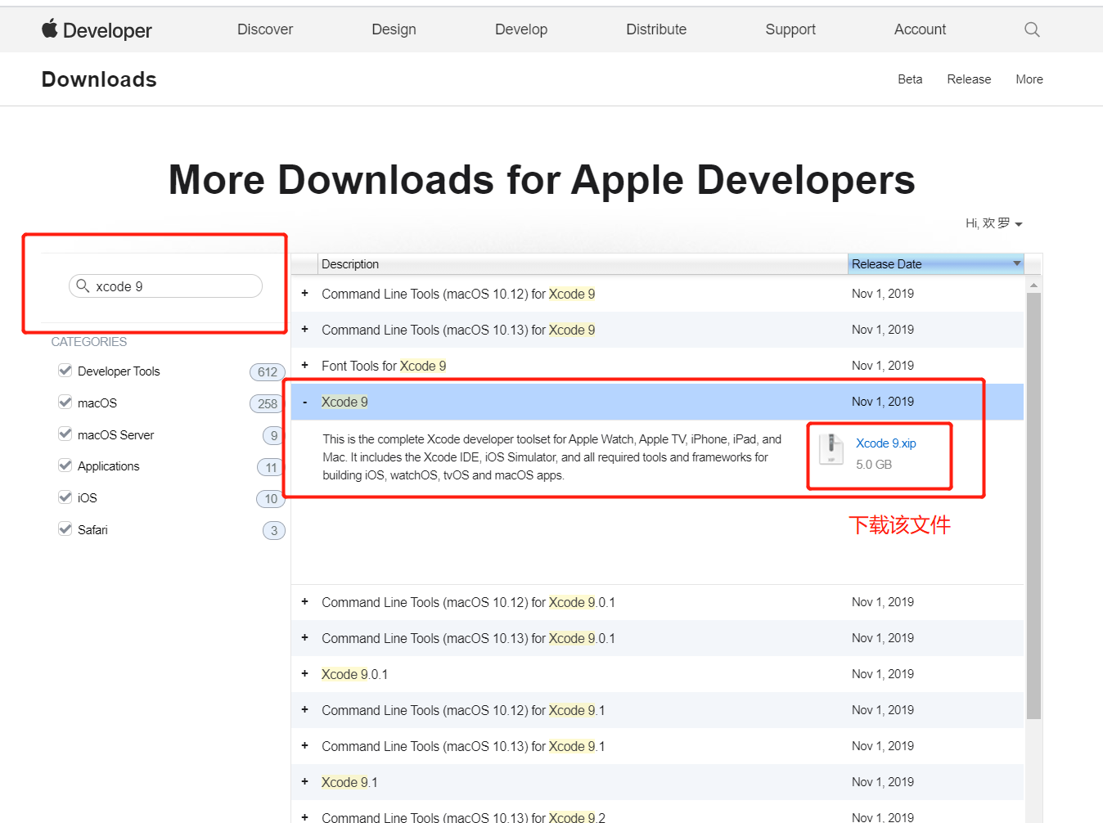The image size is (1103, 823).
Task: Click the Font Tools for Xcode 9 title
Action: 384,366
